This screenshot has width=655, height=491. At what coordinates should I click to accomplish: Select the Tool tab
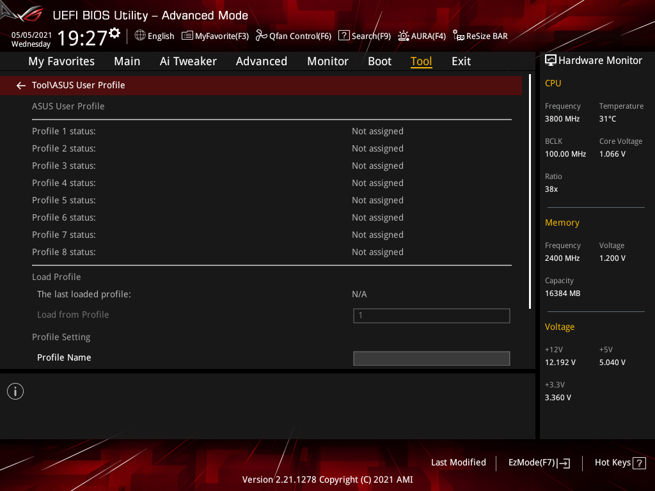tap(421, 61)
